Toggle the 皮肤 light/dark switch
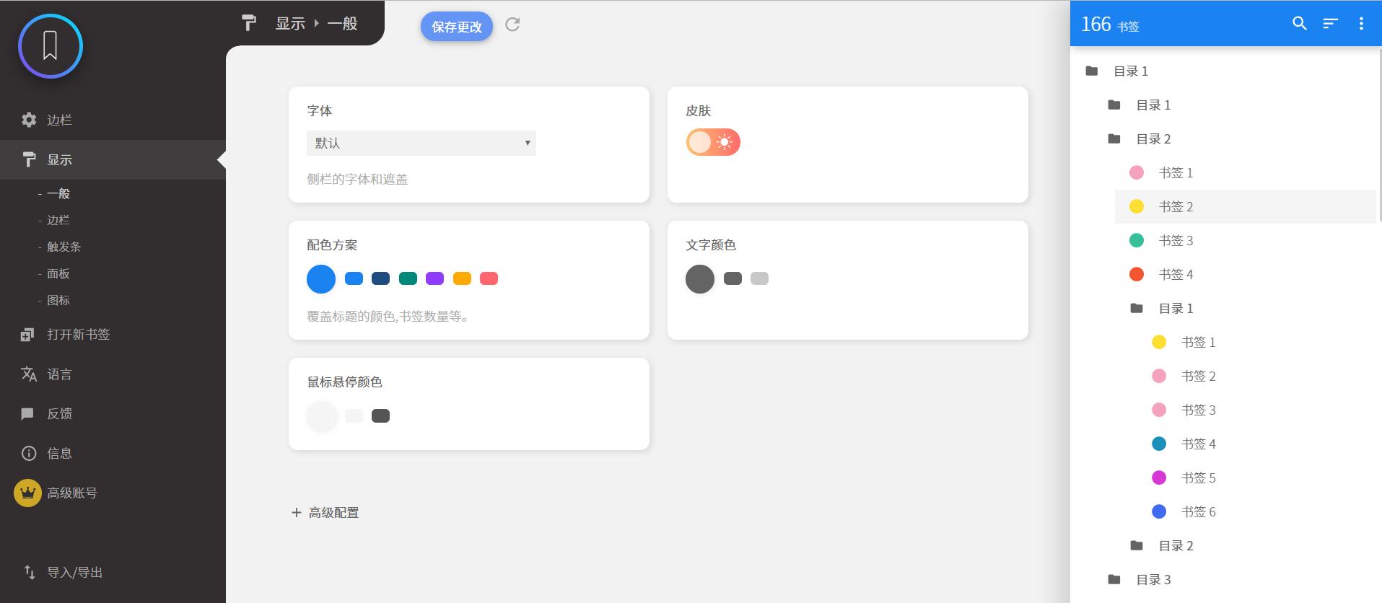The height and width of the screenshot is (603, 1382). (x=713, y=142)
